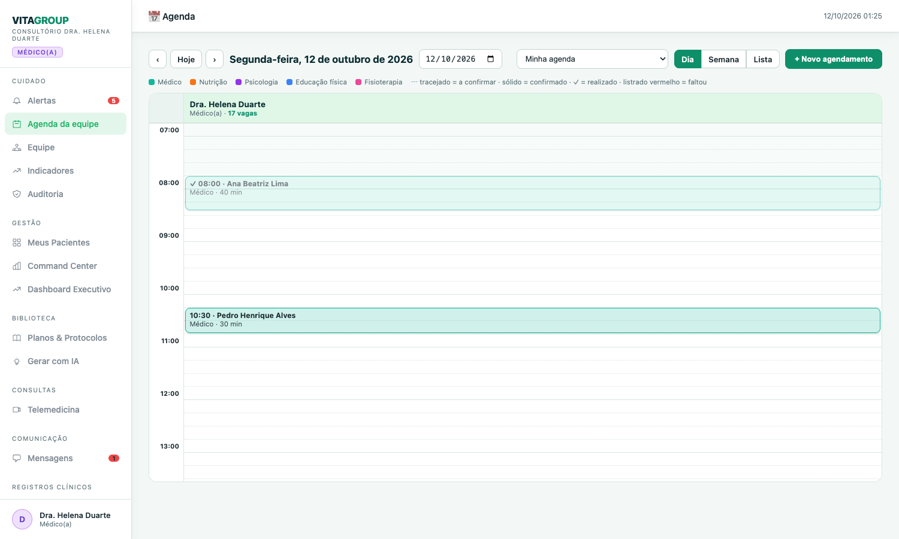Click the calendar emoji in the Agenda header
The width and height of the screenshot is (899, 539).
(154, 16)
